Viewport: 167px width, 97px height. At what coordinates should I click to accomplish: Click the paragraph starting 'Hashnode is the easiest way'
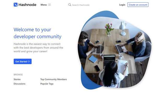38,48
